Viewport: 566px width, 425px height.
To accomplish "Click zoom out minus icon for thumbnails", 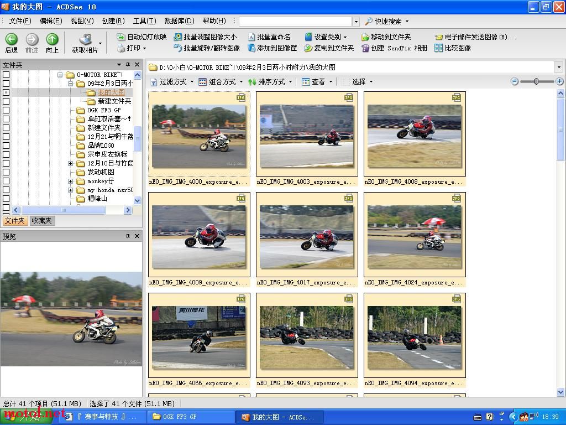I will [x=515, y=82].
